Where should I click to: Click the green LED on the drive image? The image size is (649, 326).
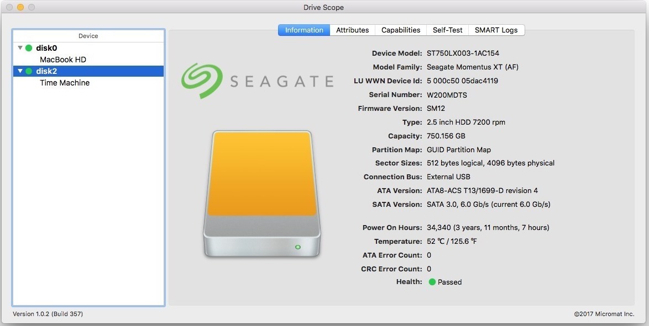point(297,247)
